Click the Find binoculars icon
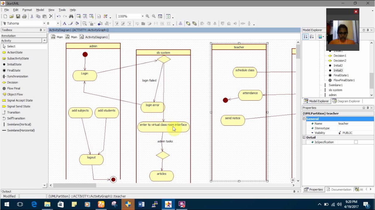This screenshot has width=375, height=210. (71, 16)
